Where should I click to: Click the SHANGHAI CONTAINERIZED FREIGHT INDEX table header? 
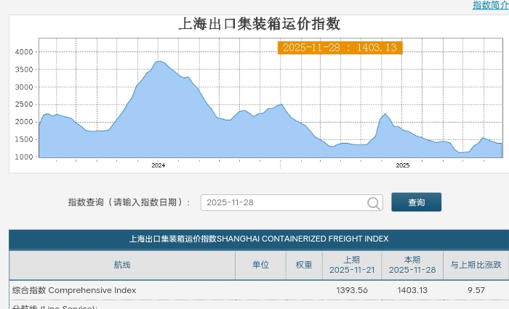259,239
